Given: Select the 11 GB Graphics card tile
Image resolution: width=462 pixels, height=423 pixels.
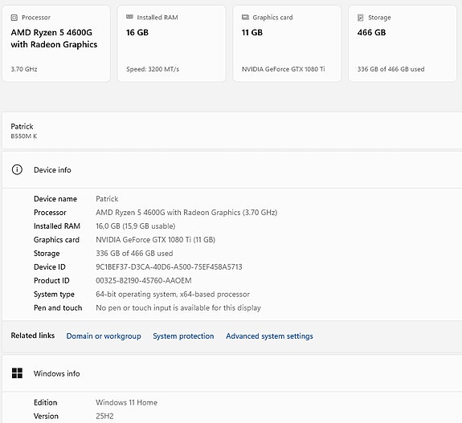Looking at the screenshot, I should (x=287, y=43).
